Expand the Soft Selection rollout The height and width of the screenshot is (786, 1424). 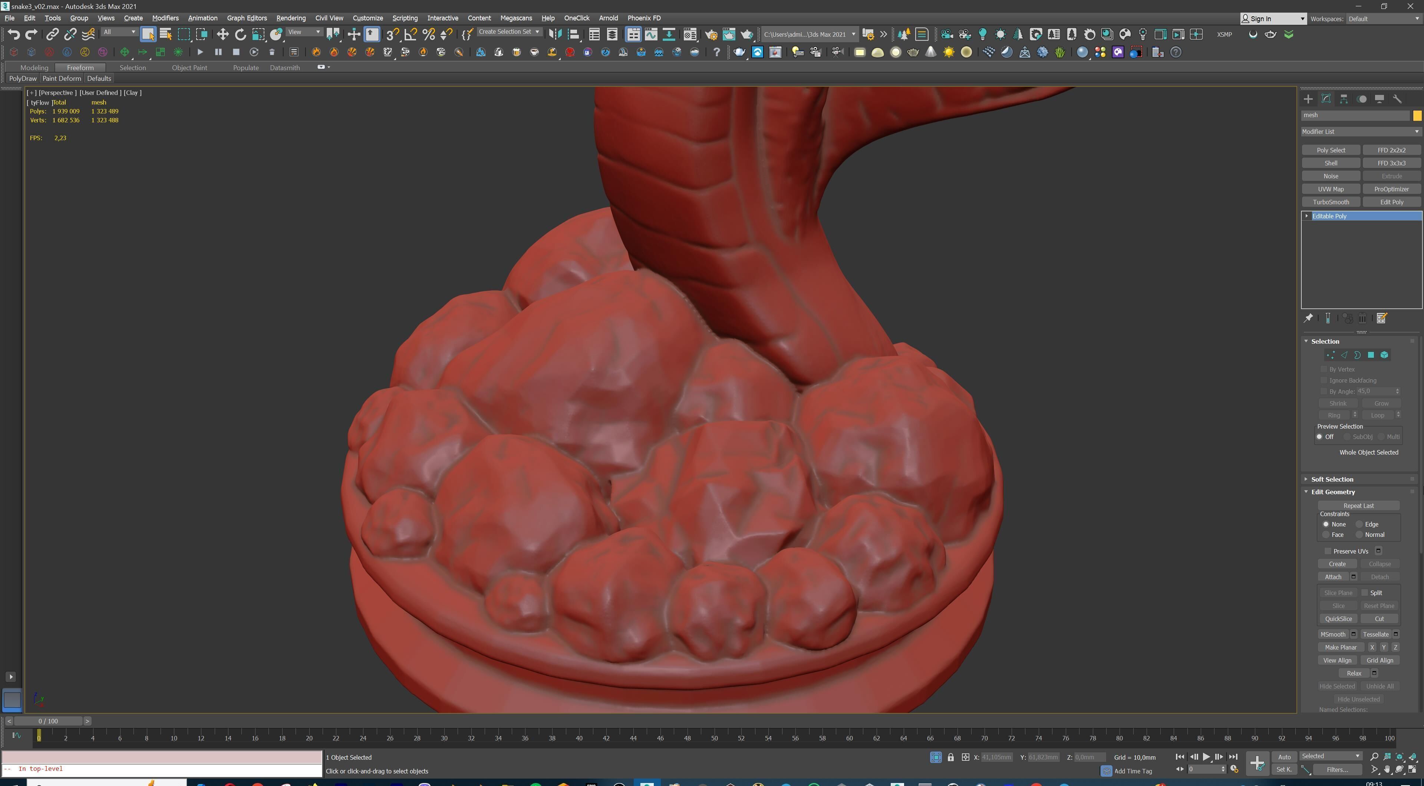pos(1332,479)
